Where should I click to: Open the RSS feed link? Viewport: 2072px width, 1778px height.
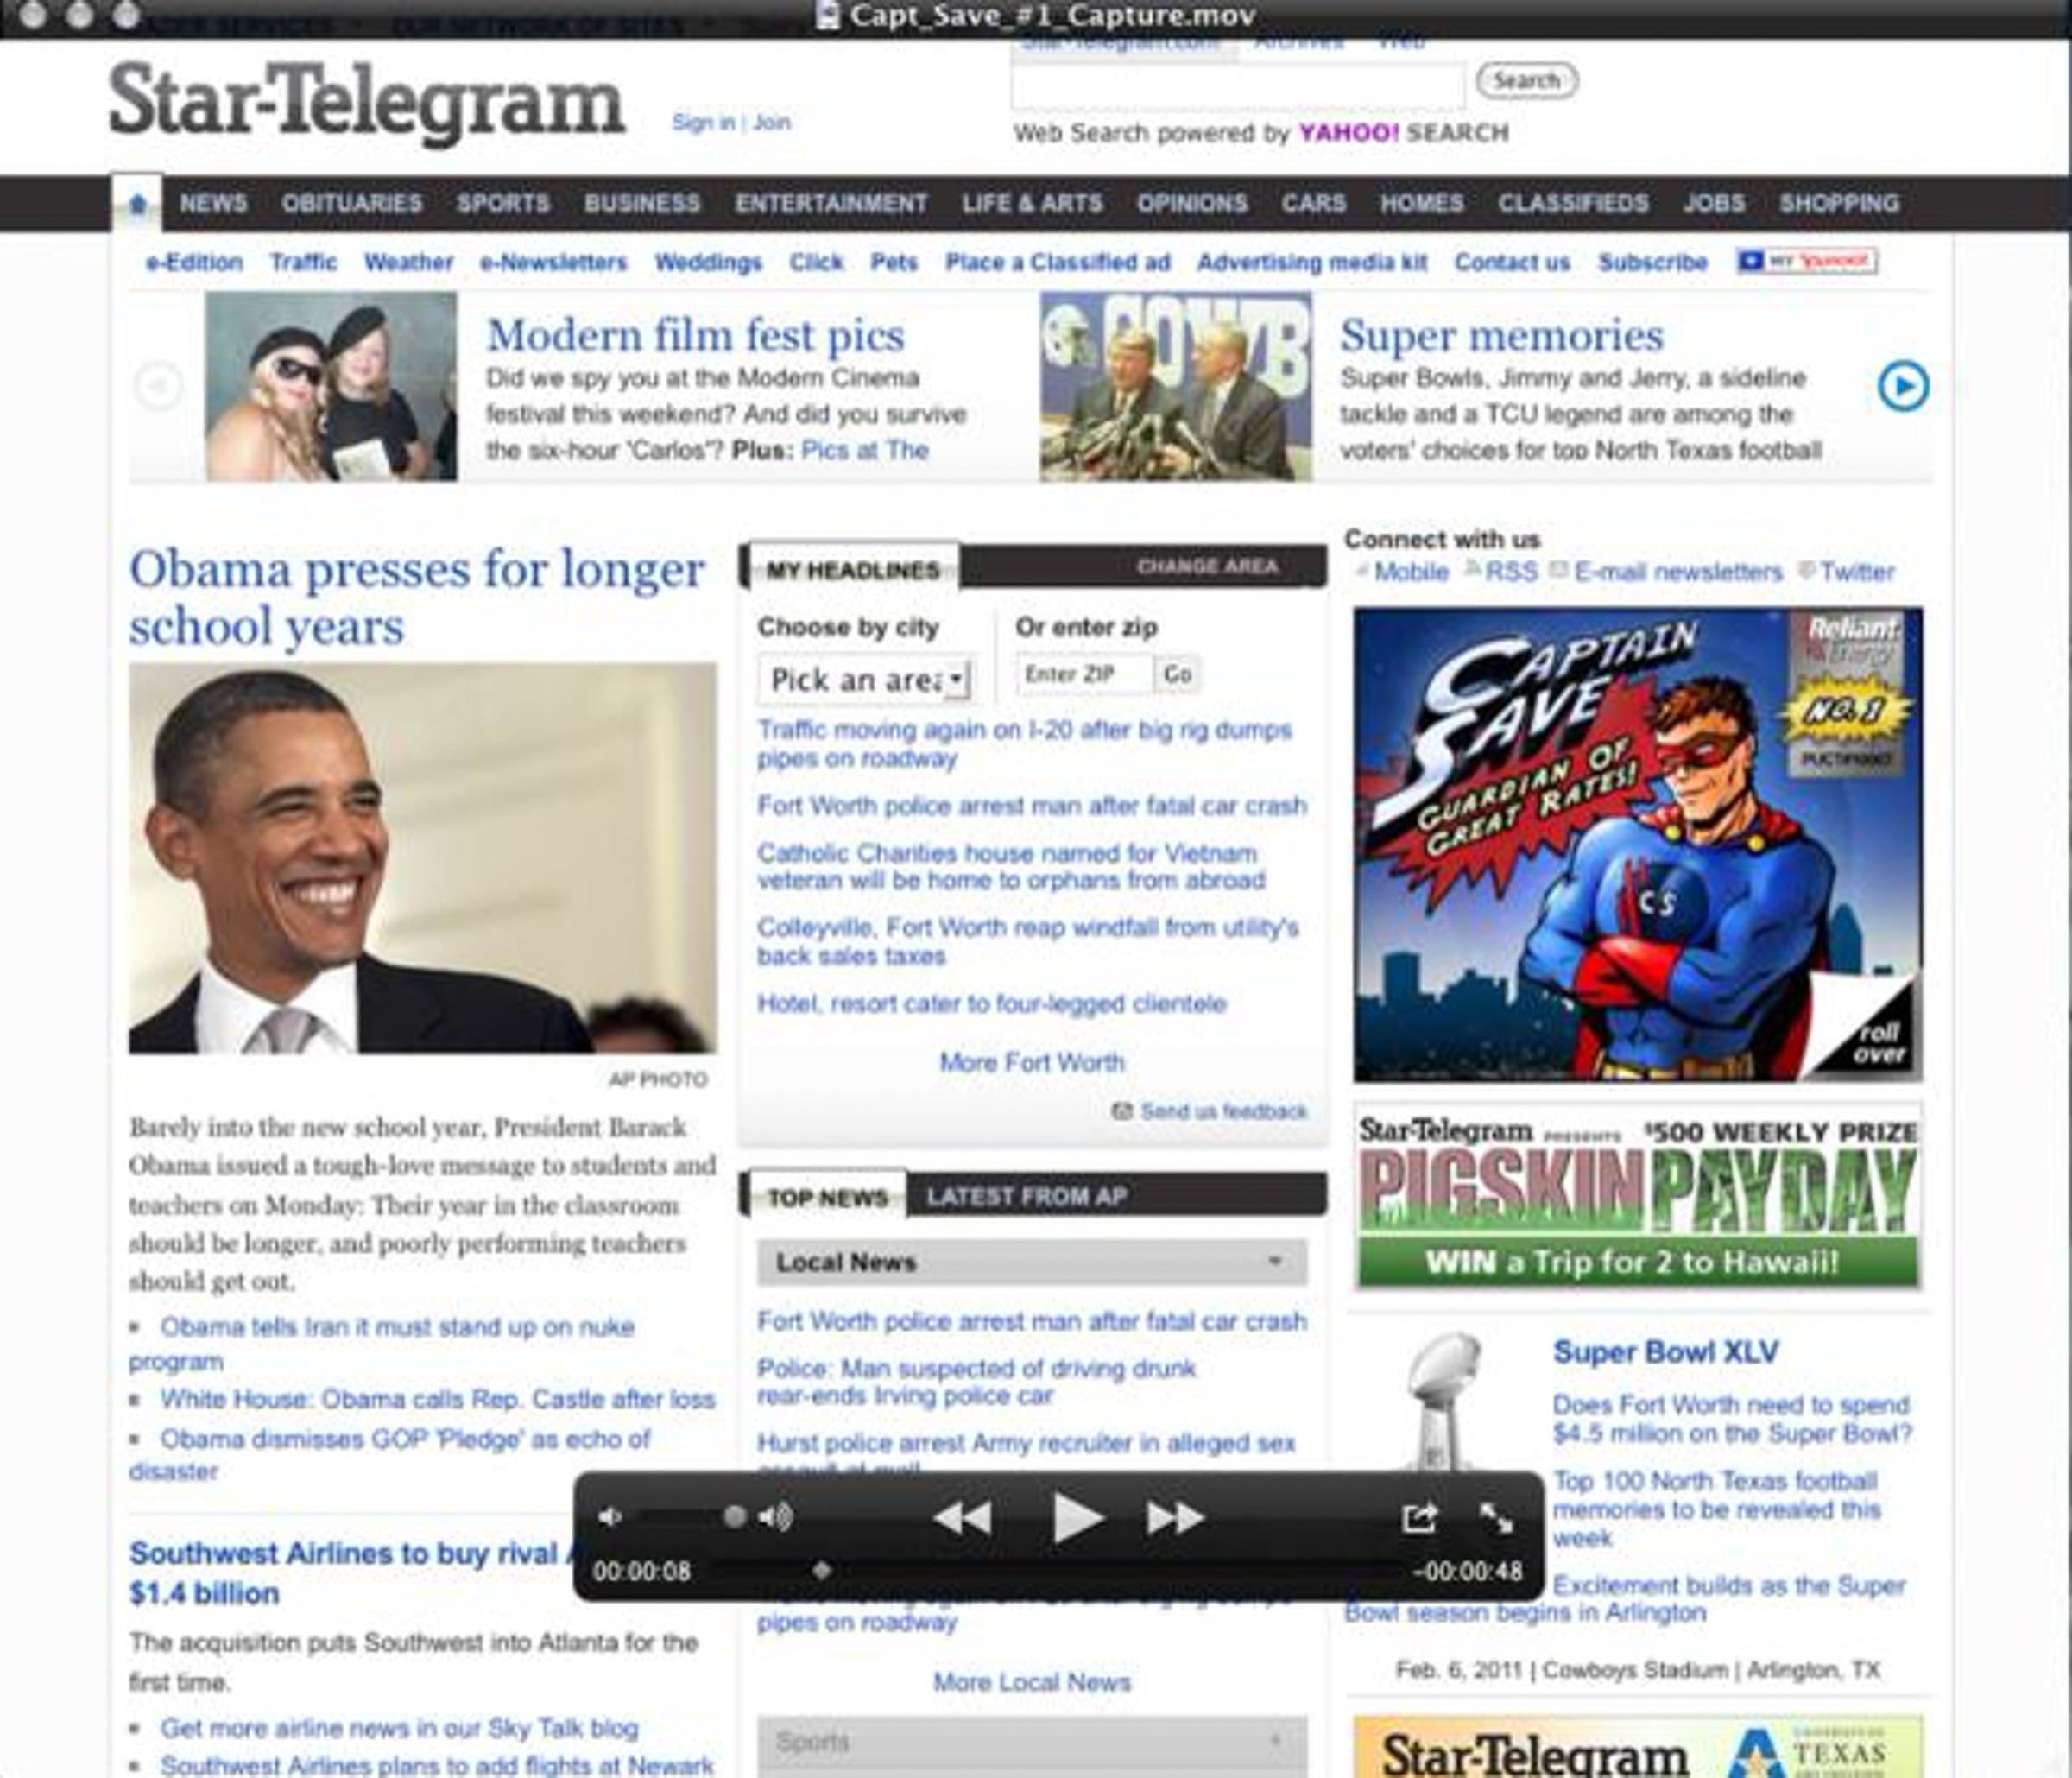pos(1511,572)
